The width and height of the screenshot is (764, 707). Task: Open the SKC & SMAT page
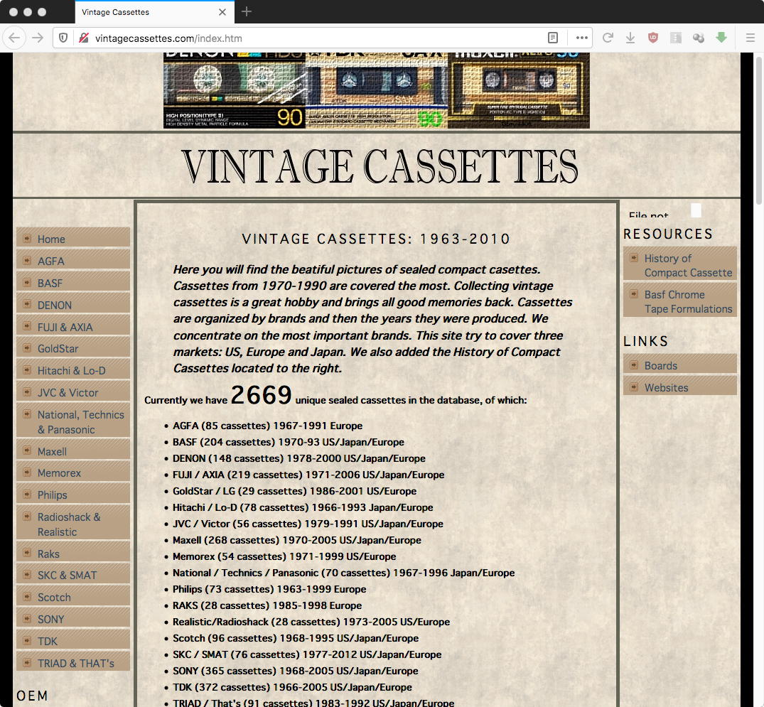[x=73, y=575]
